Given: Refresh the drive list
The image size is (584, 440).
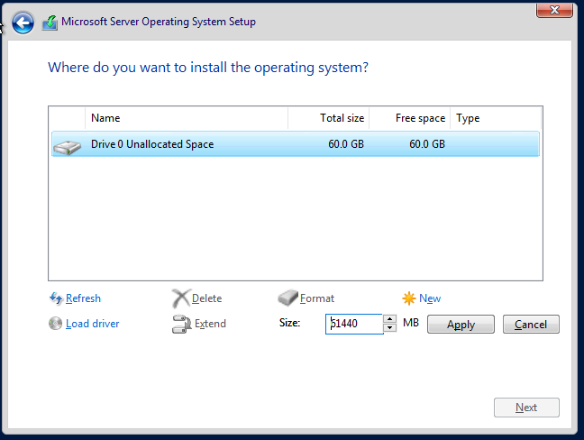Looking at the screenshot, I should pyautogui.click(x=83, y=298).
